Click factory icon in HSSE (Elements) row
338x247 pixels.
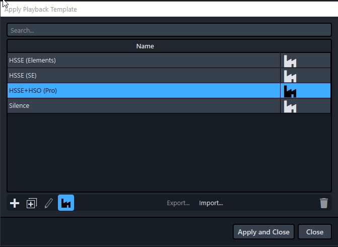290,61
